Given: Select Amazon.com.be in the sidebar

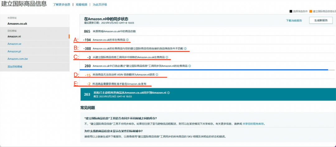Looking at the screenshot, I should pyautogui.click(x=18, y=59).
